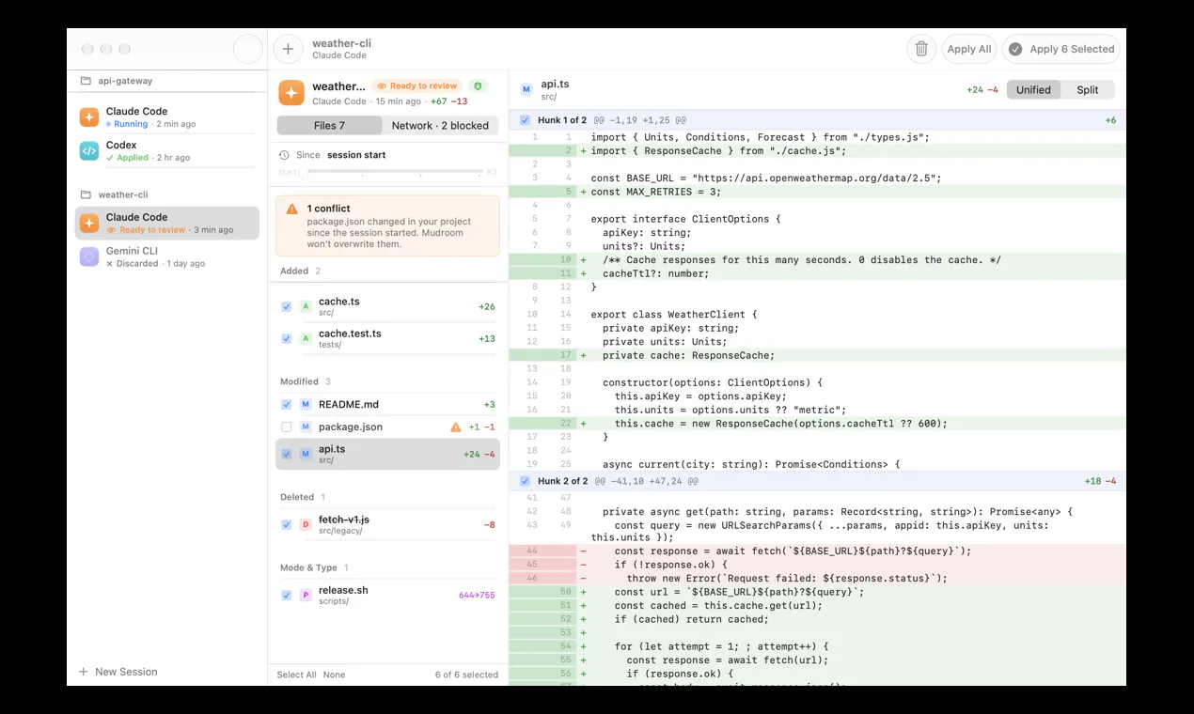Click the api-gateway folder icon

[86, 81]
